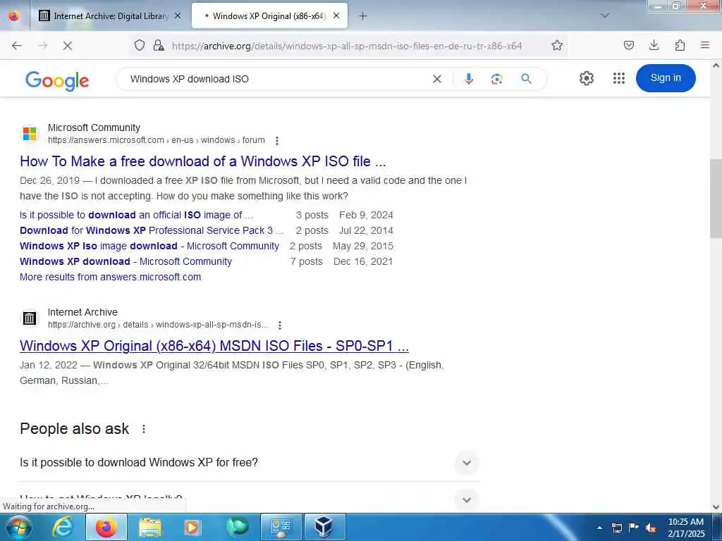The image size is (722, 541).
Task: Open Windows XP Original MSDN ISO Files result
Action: [214, 346]
